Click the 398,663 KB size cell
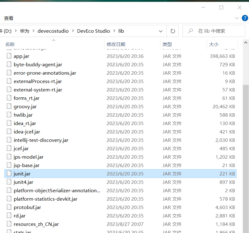Viewport: 249px width, 233px height. (x=222, y=56)
